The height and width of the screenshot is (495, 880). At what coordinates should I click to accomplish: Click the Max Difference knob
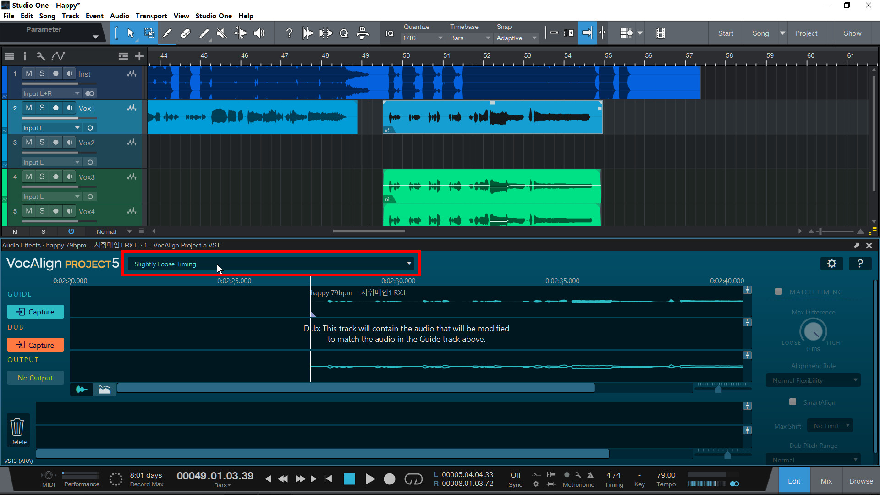[x=813, y=330]
